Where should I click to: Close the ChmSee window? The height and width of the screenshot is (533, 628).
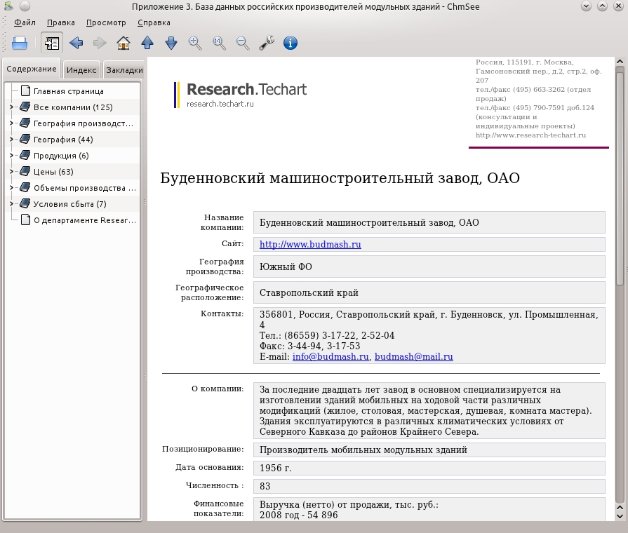[x=618, y=6]
